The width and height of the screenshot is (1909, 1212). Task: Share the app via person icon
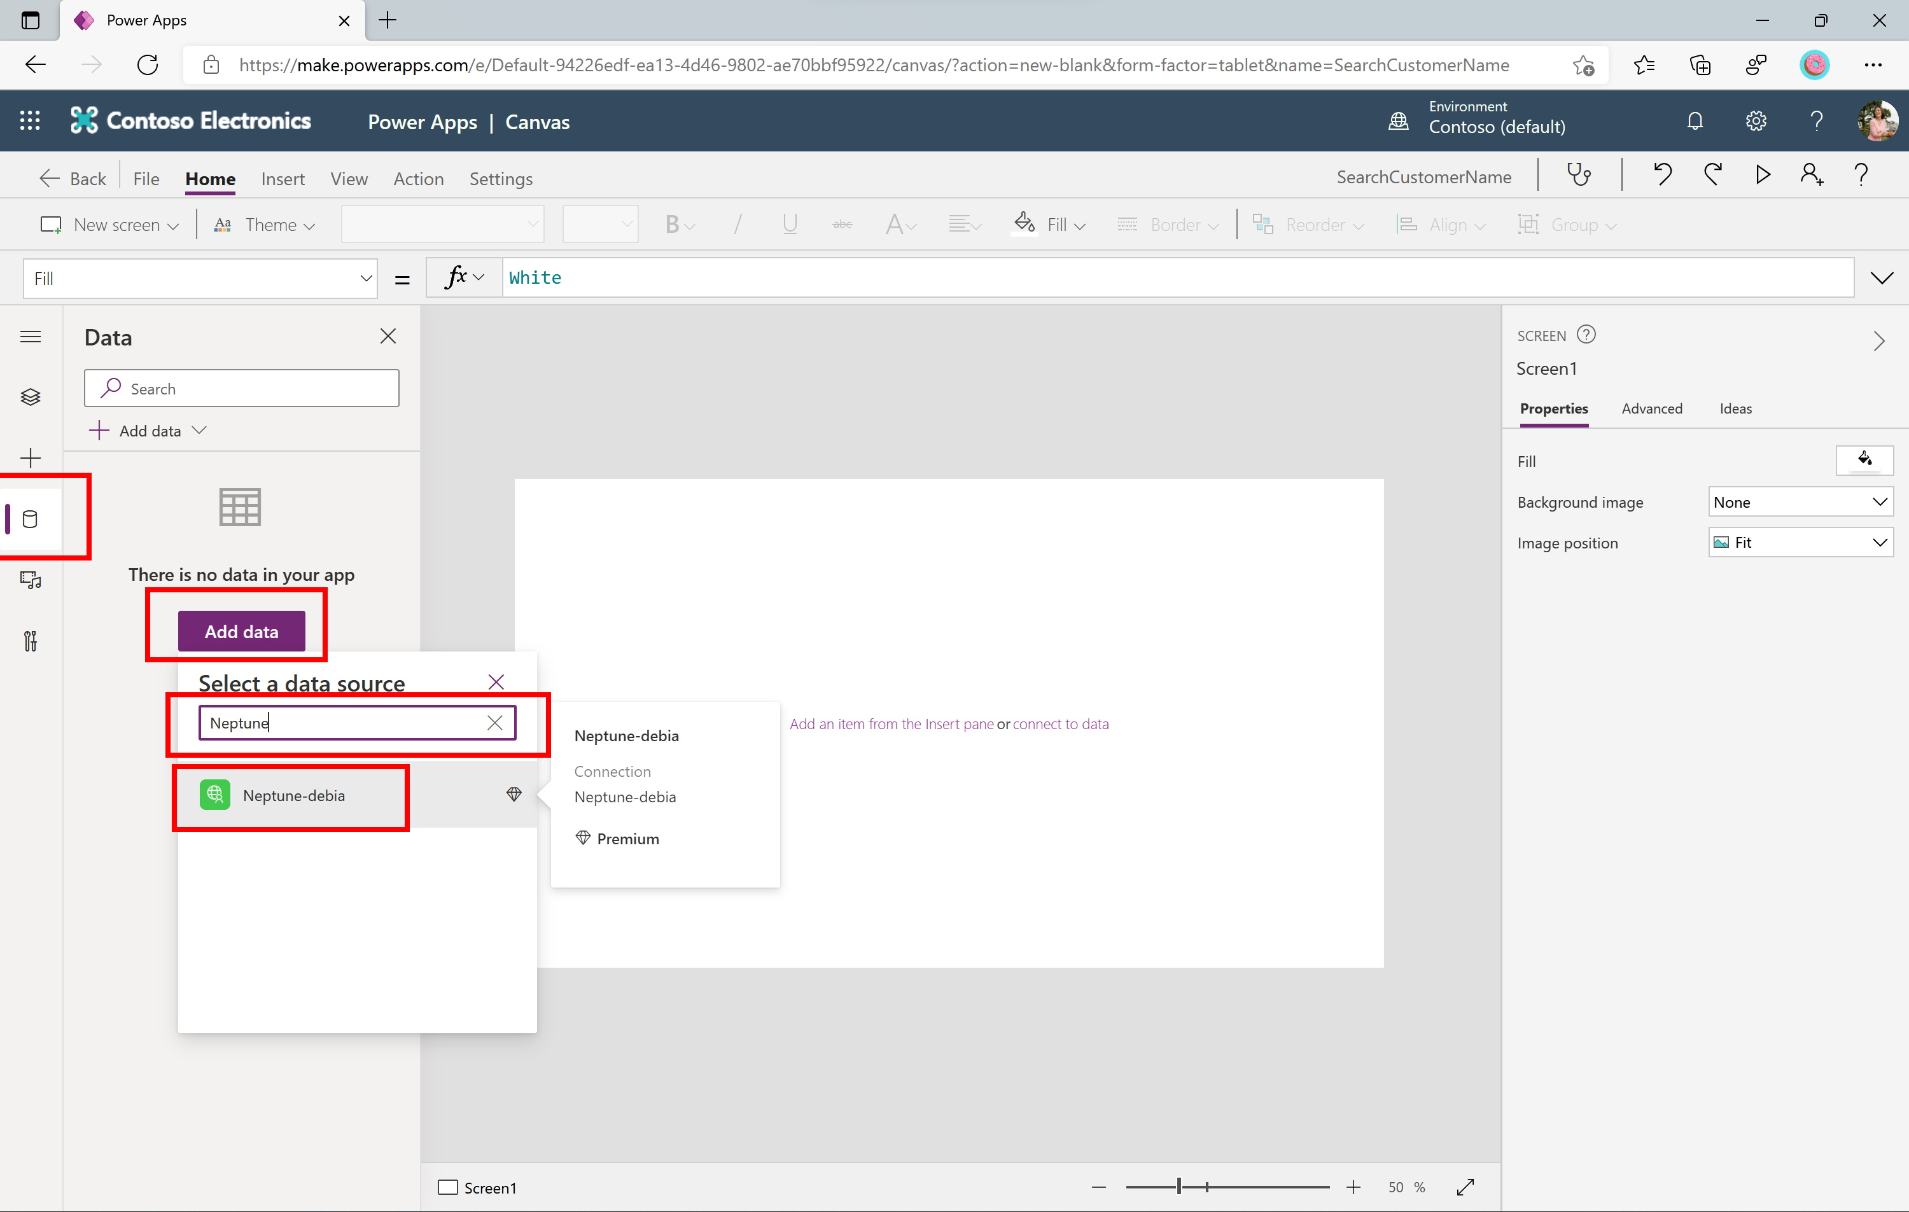coord(1812,175)
